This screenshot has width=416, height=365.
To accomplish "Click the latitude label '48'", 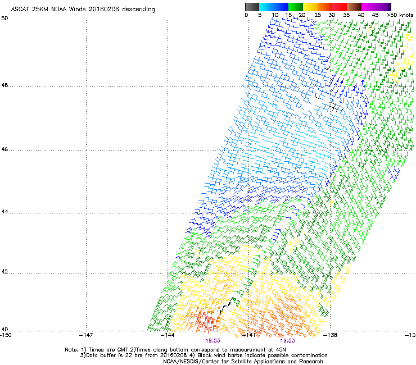I will point(4,85).
